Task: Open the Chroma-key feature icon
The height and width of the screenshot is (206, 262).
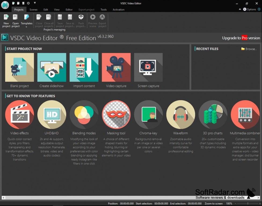Action: [x=148, y=115]
